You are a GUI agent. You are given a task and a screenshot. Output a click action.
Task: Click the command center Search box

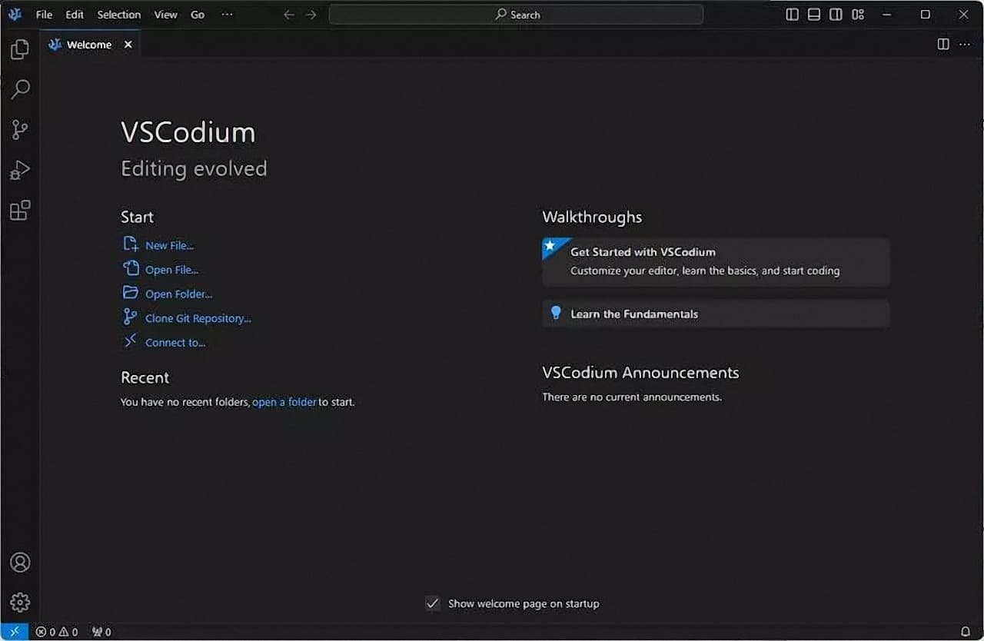pyautogui.click(x=516, y=15)
